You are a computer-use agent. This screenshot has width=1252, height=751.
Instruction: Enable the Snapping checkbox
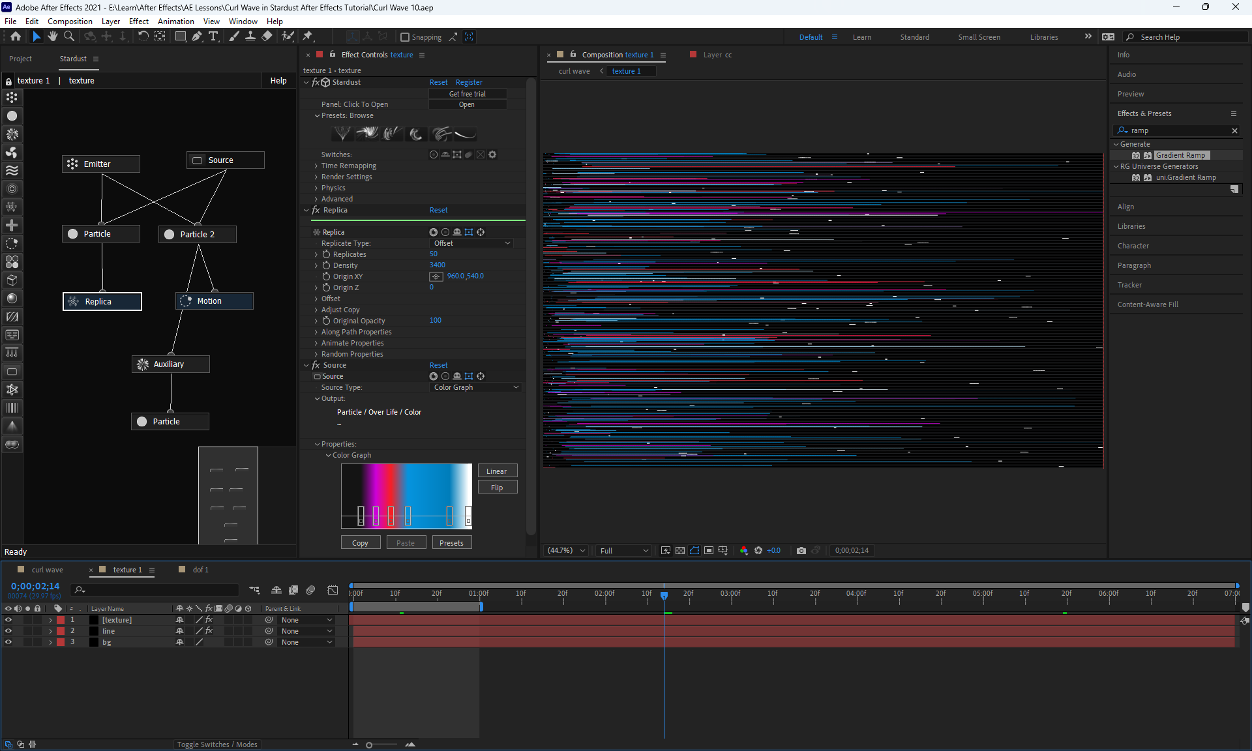coord(405,37)
